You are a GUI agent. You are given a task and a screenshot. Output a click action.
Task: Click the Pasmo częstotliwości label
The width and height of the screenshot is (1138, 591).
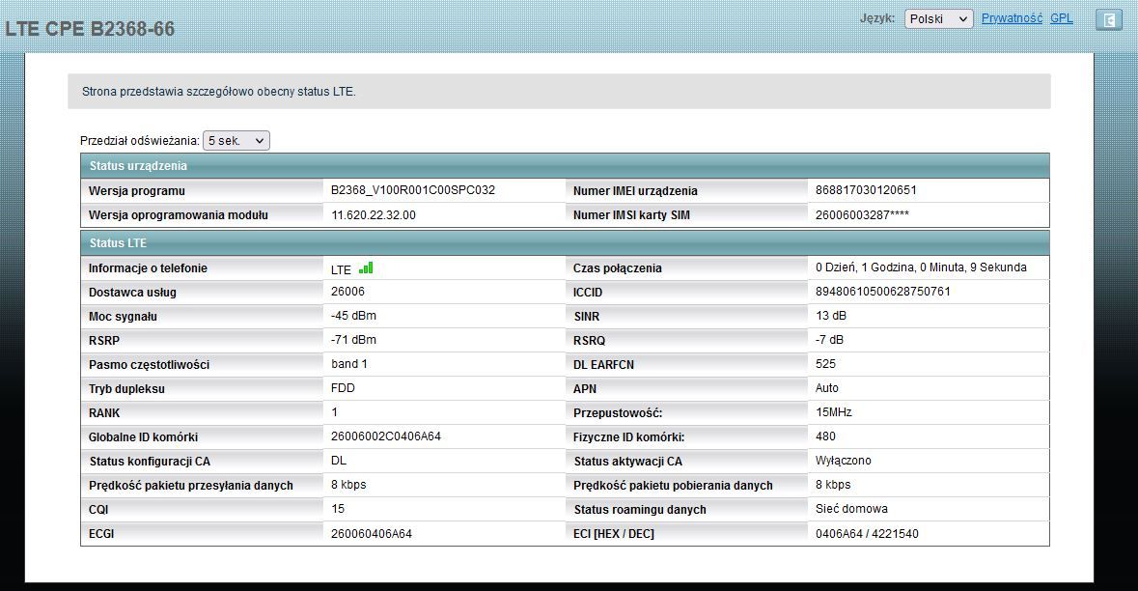[149, 364]
